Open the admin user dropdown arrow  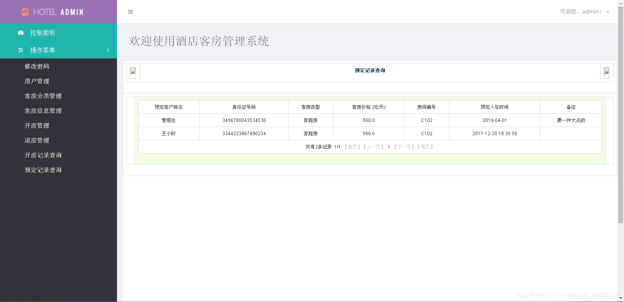tap(608, 12)
